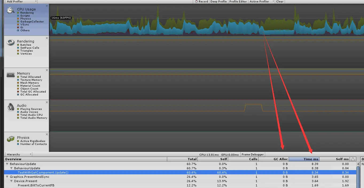The height and width of the screenshot is (188, 364).
Task: Toggle the Audio Voices swatch
Action: pos(18,112)
